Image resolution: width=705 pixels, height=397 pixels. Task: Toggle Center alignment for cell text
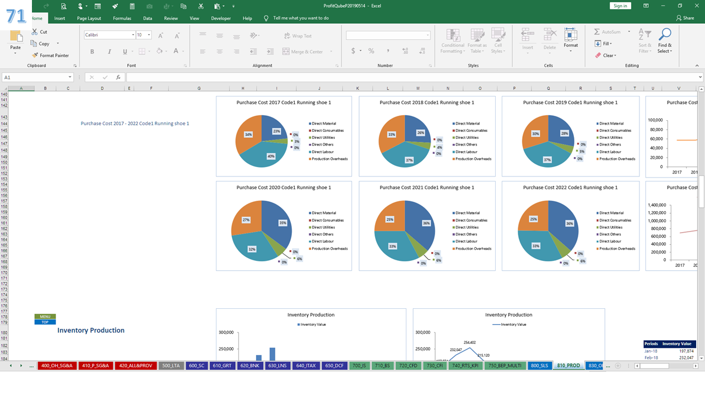pos(220,51)
